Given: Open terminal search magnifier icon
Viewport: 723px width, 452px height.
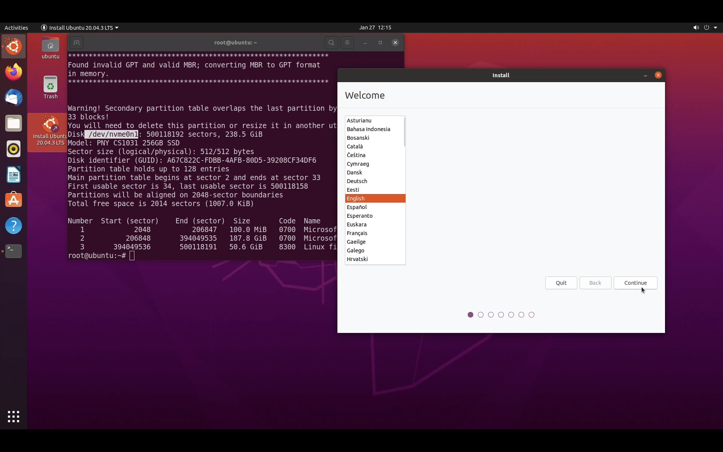Looking at the screenshot, I should (331, 43).
